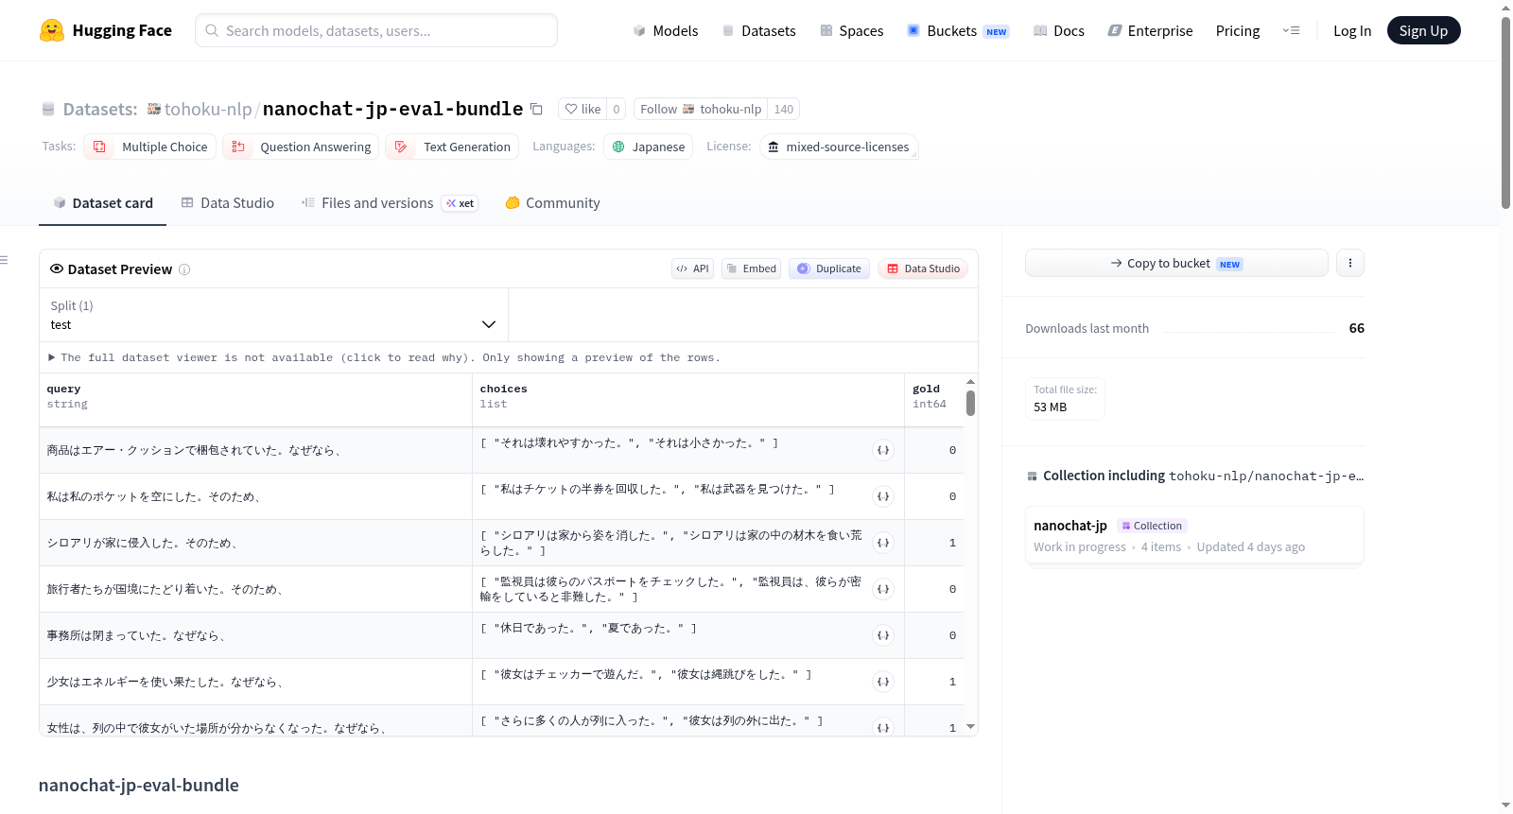Click the Embed button

pos(752,268)
